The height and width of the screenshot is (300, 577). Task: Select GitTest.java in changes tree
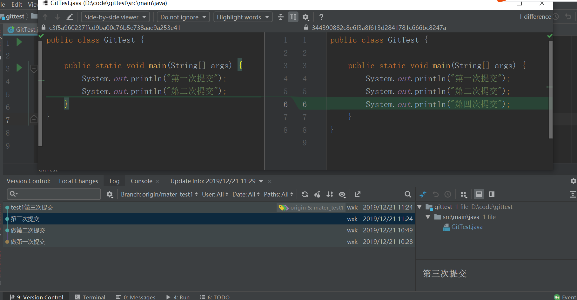(467, 227)
